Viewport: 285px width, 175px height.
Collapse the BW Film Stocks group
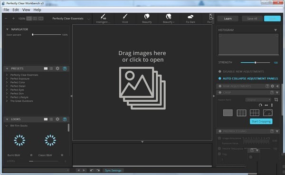pyautogui.click(x=7, y=126)
